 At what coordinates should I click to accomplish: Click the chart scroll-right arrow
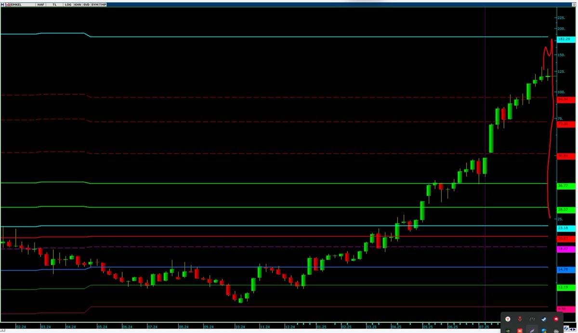[575, 330]
